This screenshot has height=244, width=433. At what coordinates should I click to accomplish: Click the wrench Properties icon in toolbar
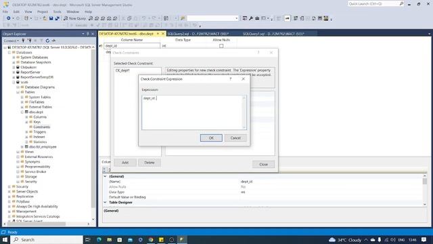(x=251, y=18)
